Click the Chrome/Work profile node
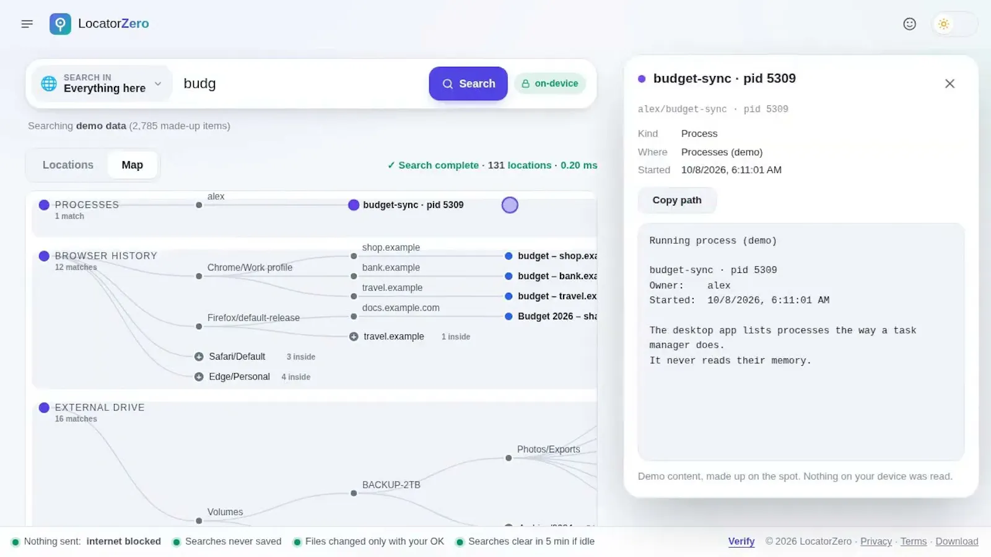Viewport: 991px width, 557px height. [199, 277]
